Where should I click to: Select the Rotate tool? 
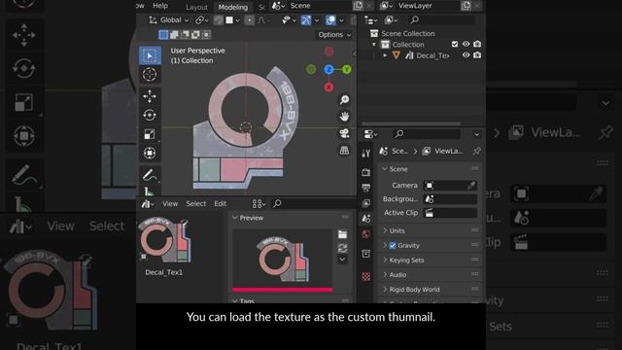point(150,115)
